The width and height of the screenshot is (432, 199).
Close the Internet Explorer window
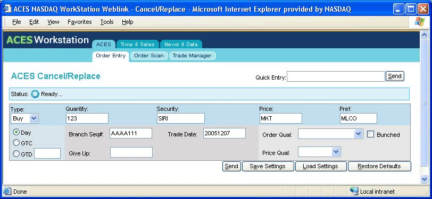(x=423, y=10)
